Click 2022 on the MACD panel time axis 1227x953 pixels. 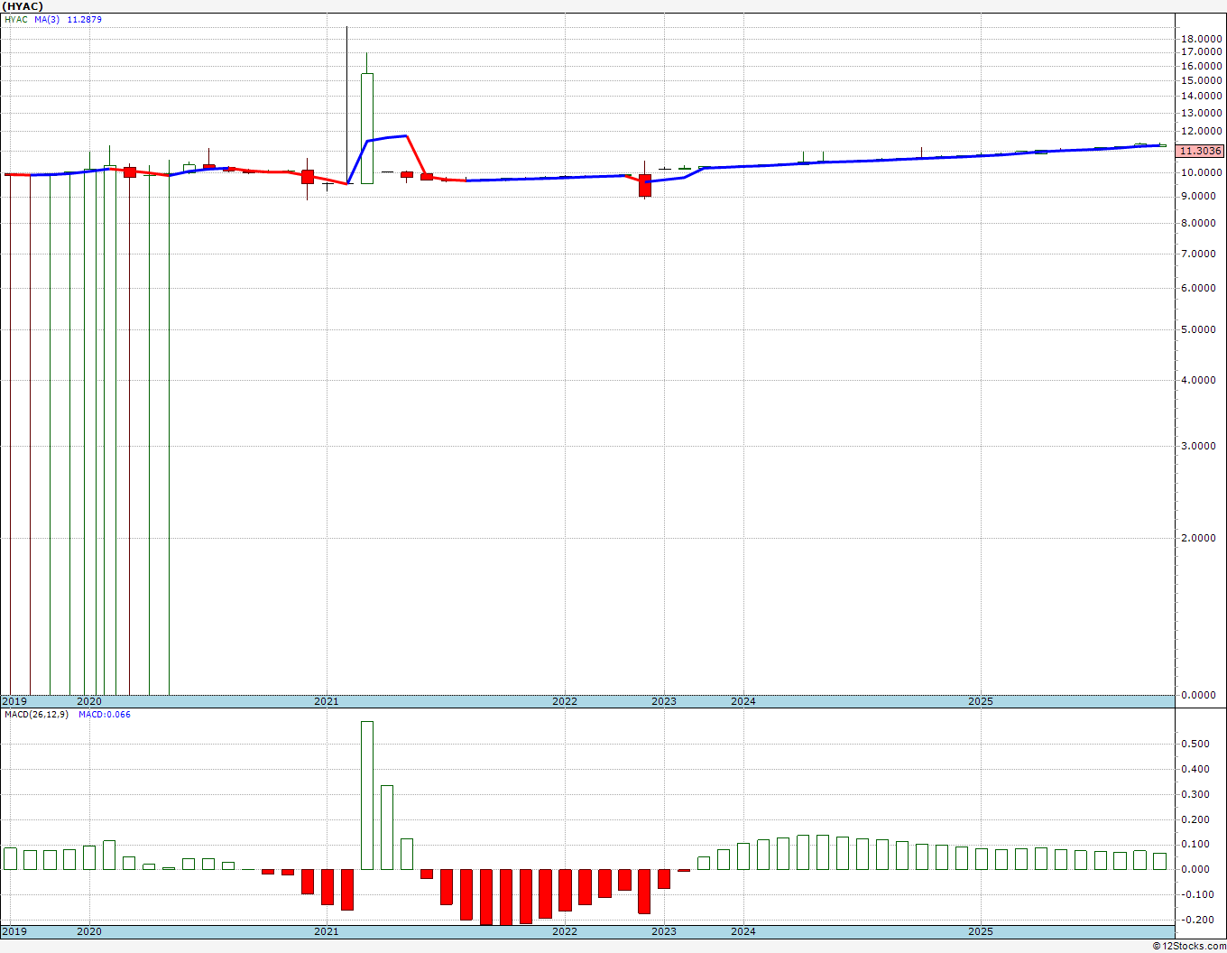point(565,931)
